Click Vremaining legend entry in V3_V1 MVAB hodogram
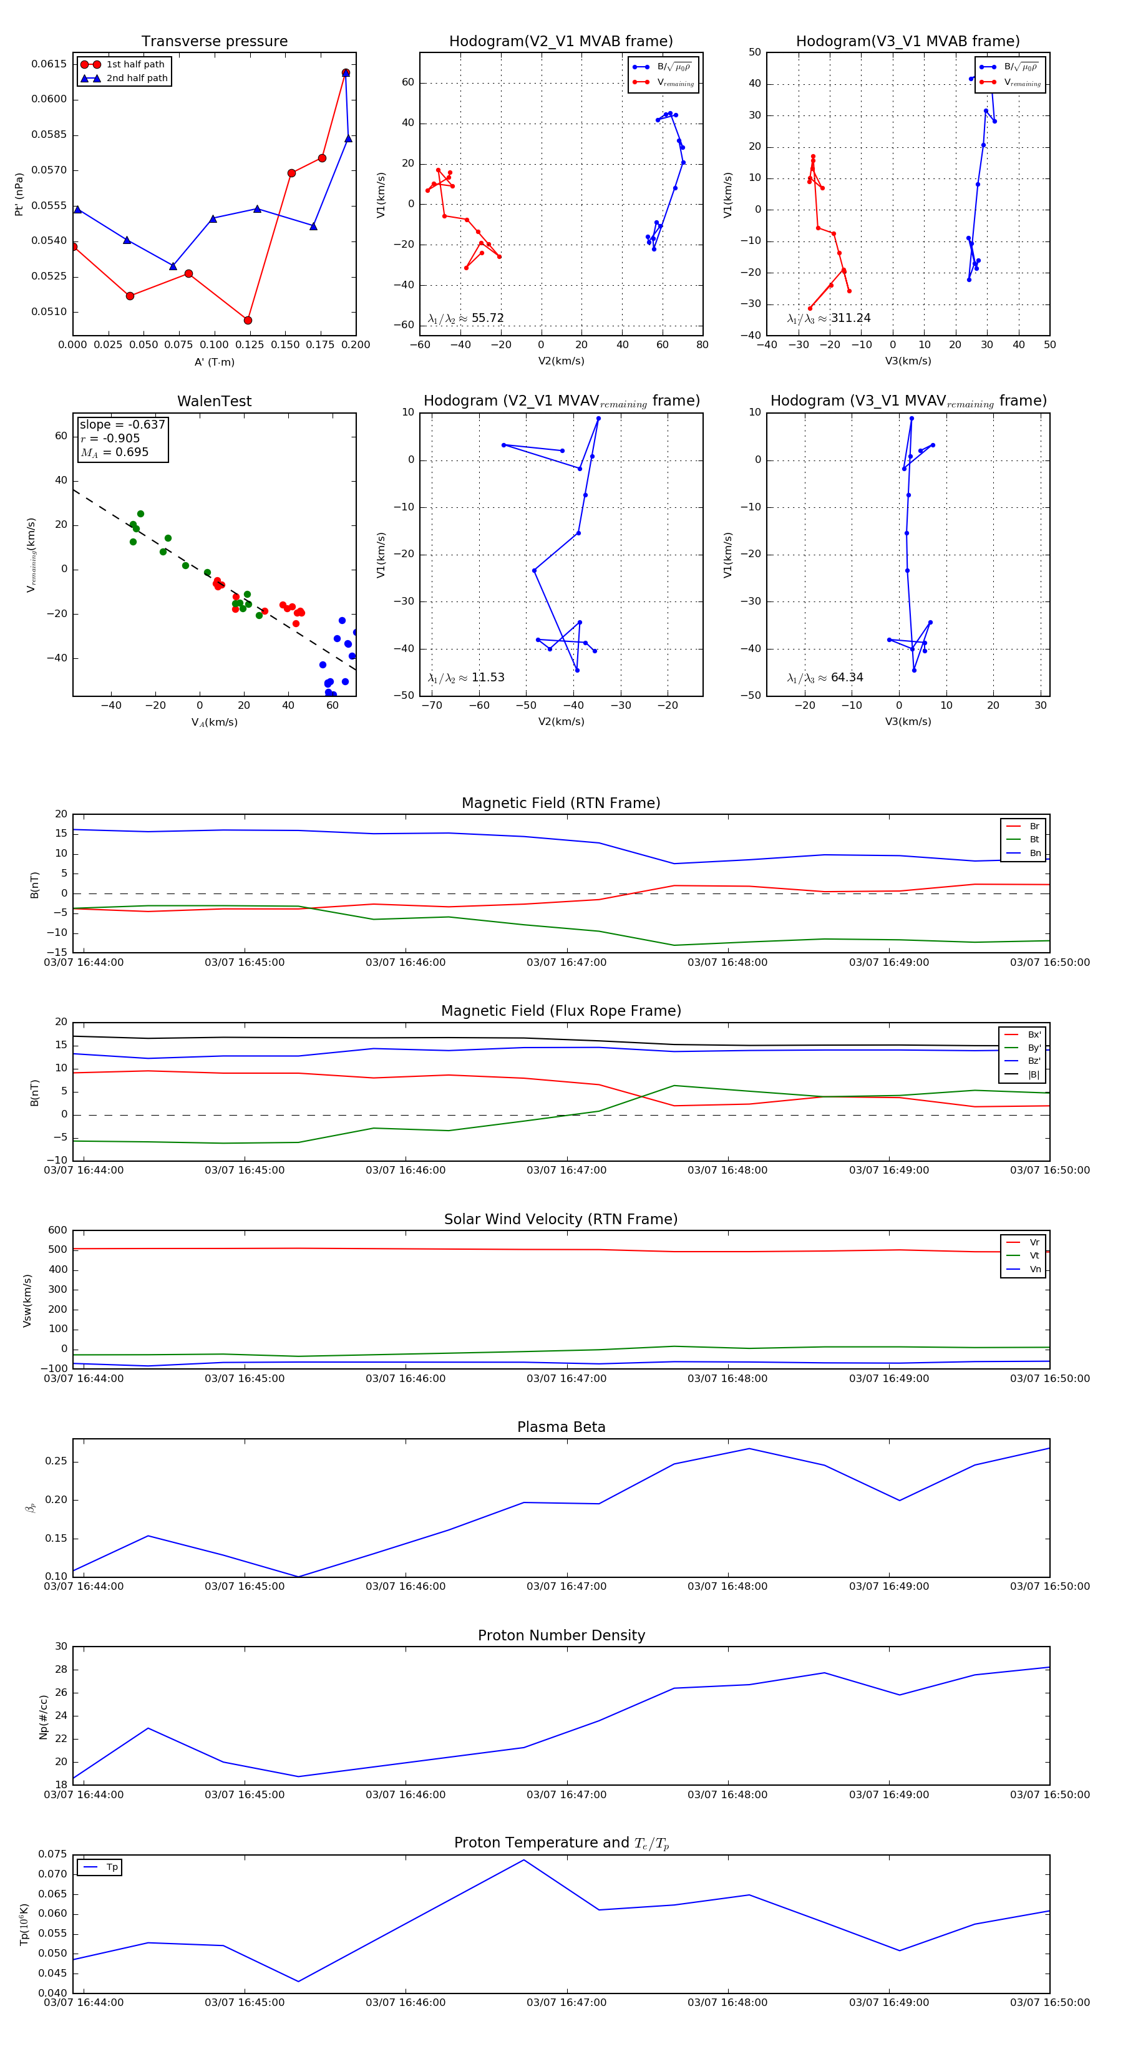This screenshot has height=2059, width=1123. [x=1009, y=82]
